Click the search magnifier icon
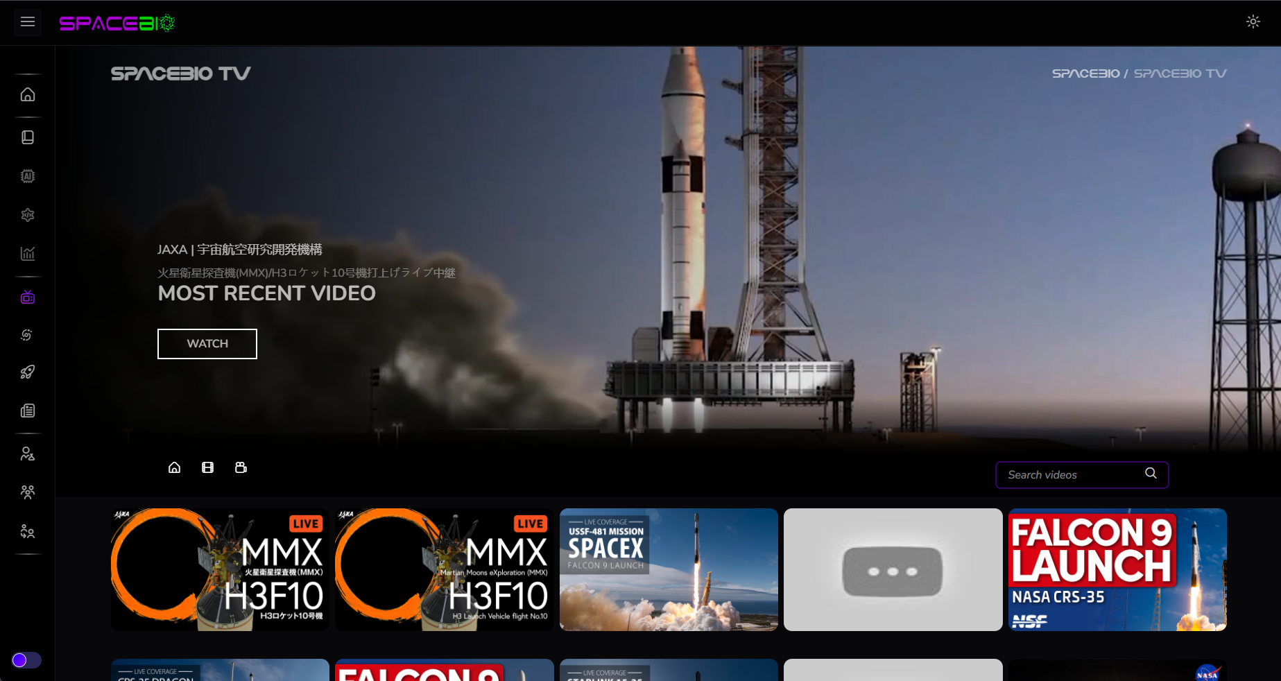1281x681 pixels. [1151, 473]
